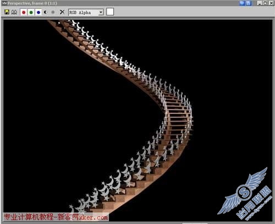The height and width of the screenshot is (224, 275).
Task: Toggle the gray monochrome display dot
Action: [x=53, y=12]
